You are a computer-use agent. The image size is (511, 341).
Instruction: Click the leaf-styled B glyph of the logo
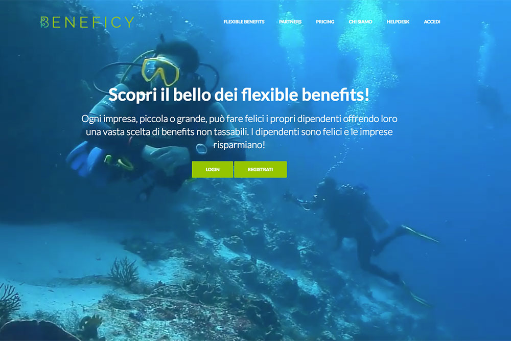click(x=44, y=22)
